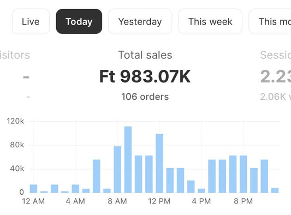Tap the 4 PM low sales bar
The image size is (291, 215).
coord(201,191)
